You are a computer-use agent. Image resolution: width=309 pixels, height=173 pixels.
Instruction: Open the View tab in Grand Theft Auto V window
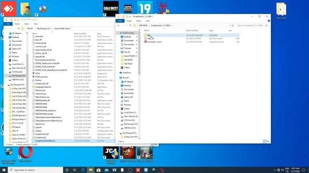(x=36, y=24)
